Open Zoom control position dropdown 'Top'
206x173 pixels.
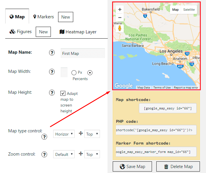pyautogui.click(x=92, y=154)
